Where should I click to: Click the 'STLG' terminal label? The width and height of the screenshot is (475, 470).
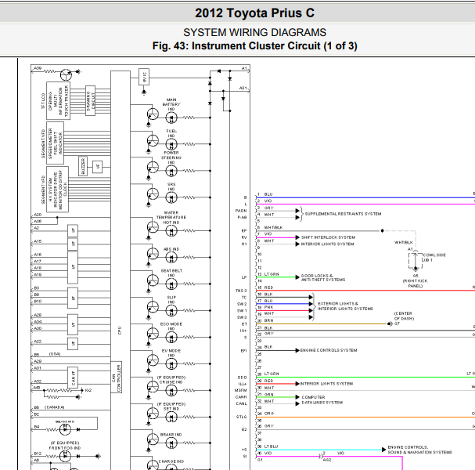click(x=242, y=417)
